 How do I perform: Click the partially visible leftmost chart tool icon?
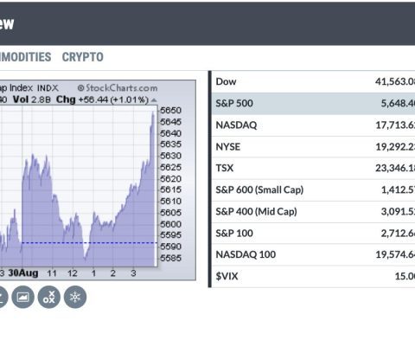3,297
